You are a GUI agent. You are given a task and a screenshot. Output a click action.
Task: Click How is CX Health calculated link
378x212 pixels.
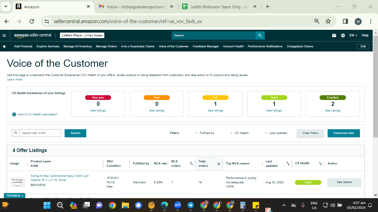[x=37, y=114]
